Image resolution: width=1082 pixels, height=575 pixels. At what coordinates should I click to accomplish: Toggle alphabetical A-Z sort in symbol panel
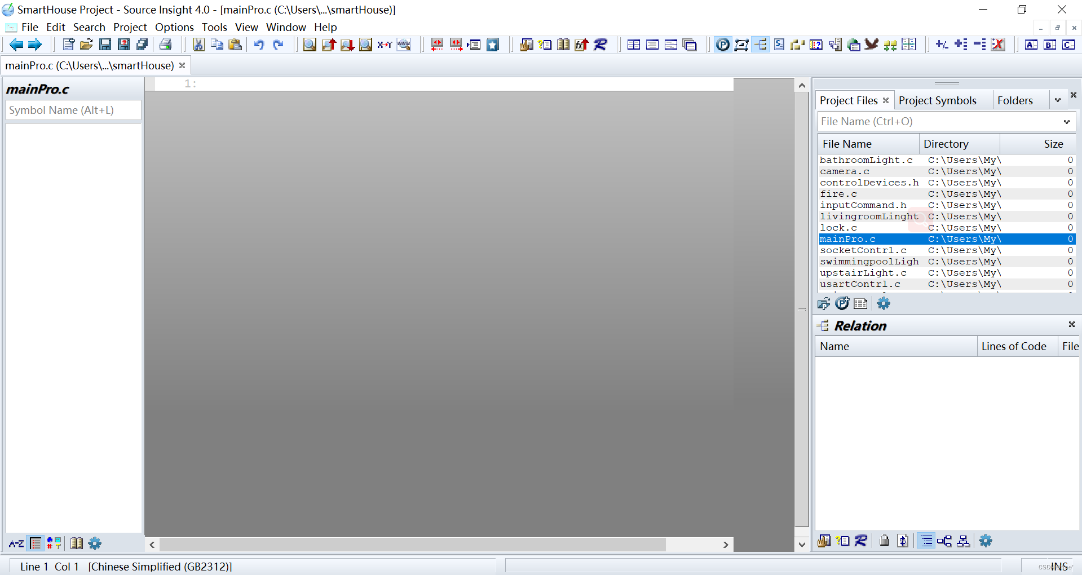coord(16,543)
